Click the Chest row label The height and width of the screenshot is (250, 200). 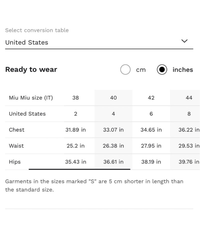pyautogui.click(x=17, y=130)
